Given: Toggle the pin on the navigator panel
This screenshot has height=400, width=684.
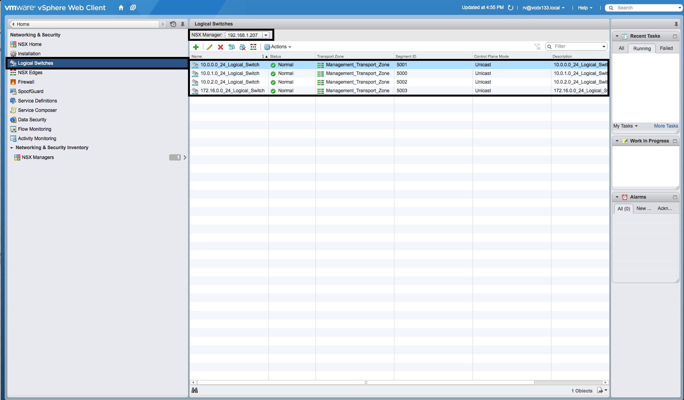Looking at the screenshot, I should 182,24.
